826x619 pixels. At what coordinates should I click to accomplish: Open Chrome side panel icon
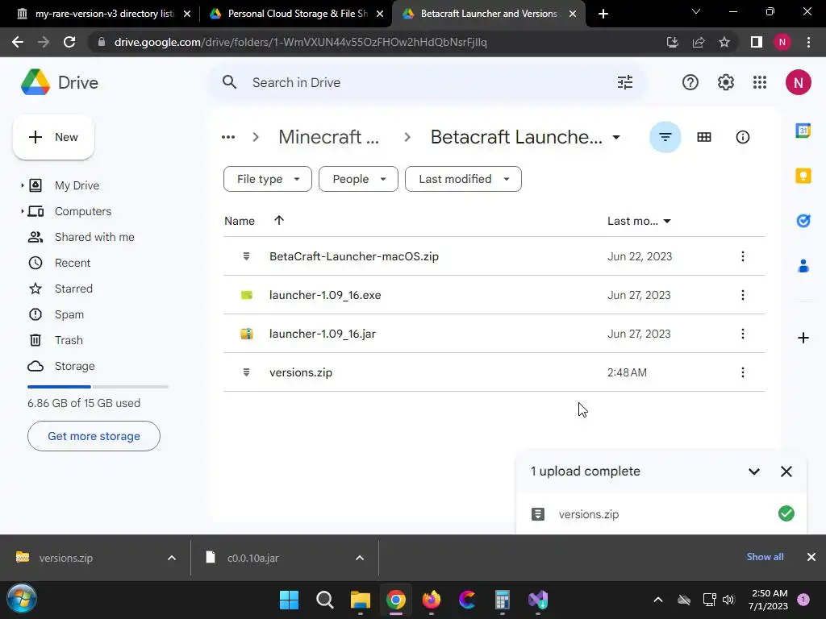(756, 42)
